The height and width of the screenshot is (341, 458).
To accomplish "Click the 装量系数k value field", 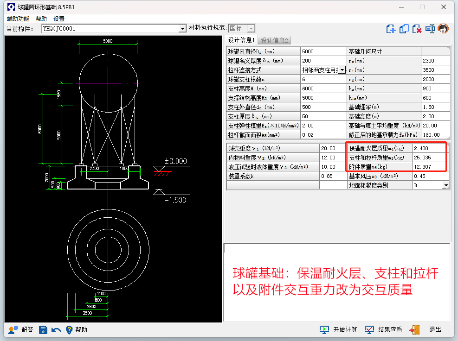I will 333,176.
